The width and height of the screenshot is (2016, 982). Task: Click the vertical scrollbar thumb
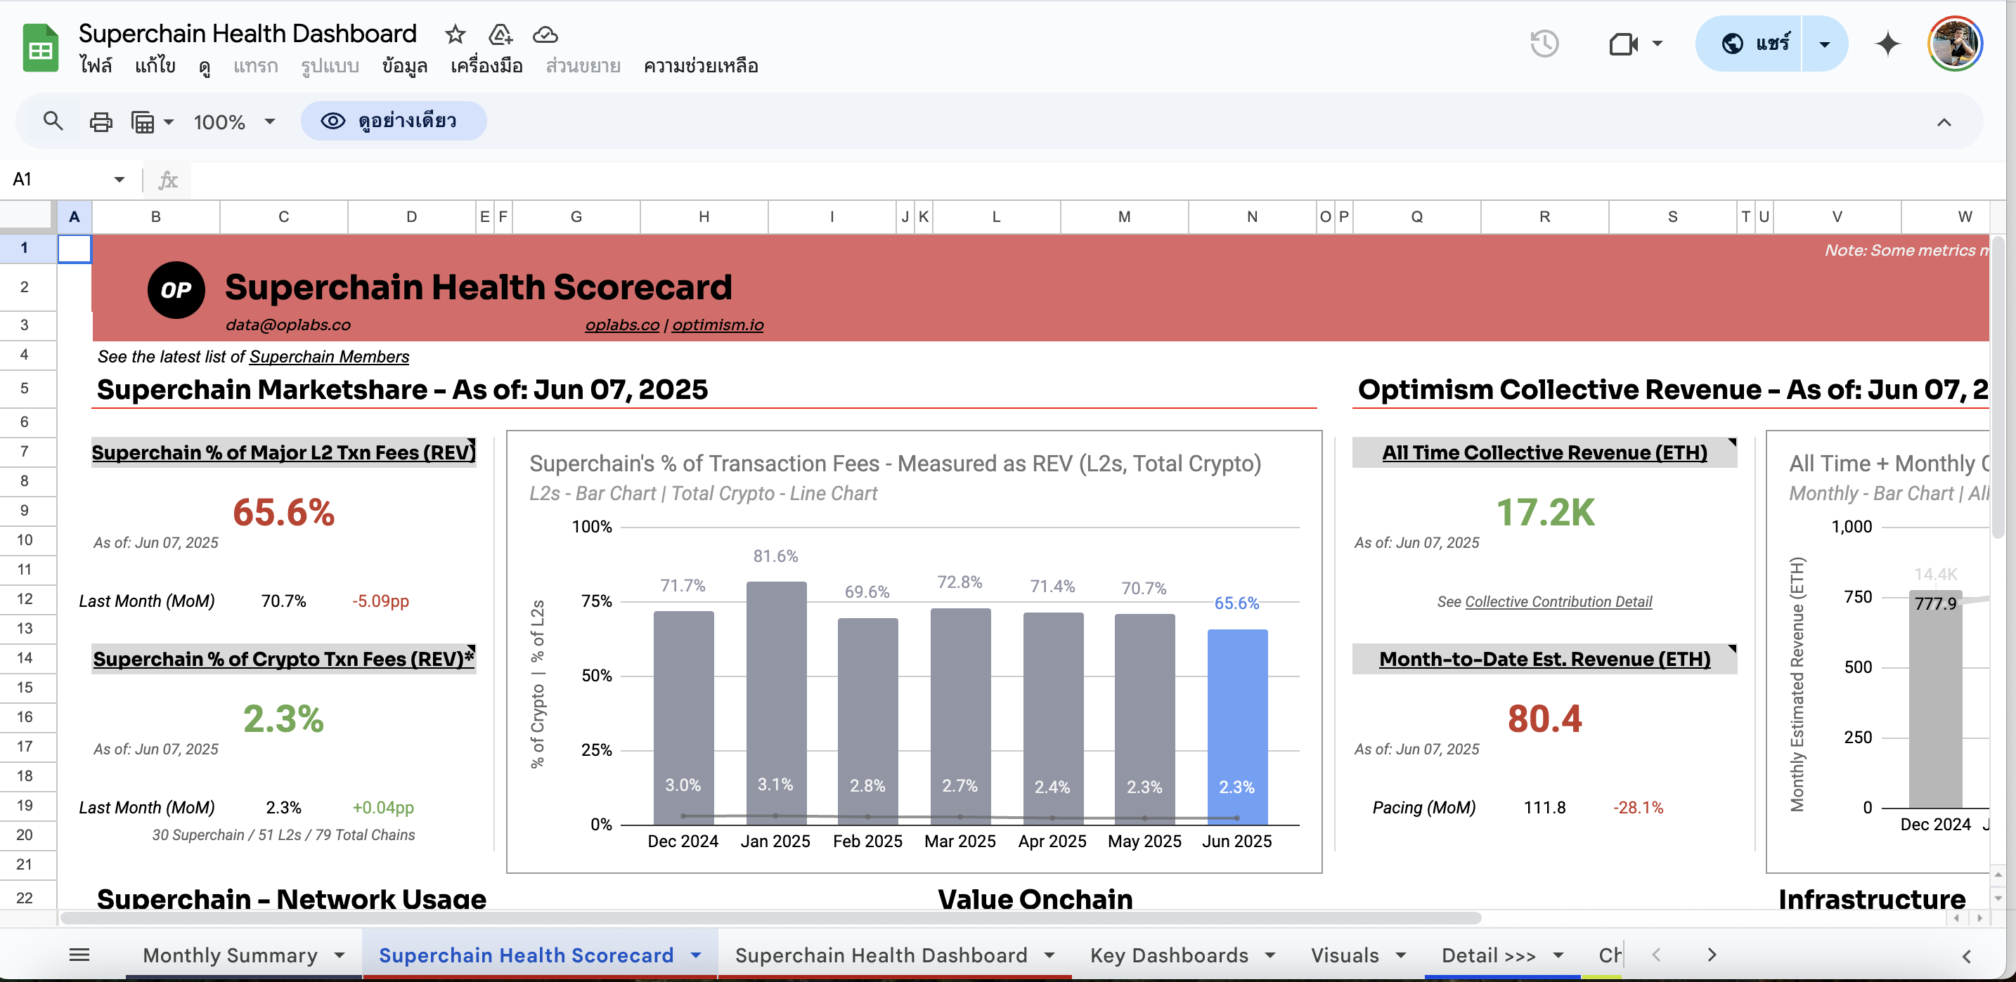coord(1998,389)
